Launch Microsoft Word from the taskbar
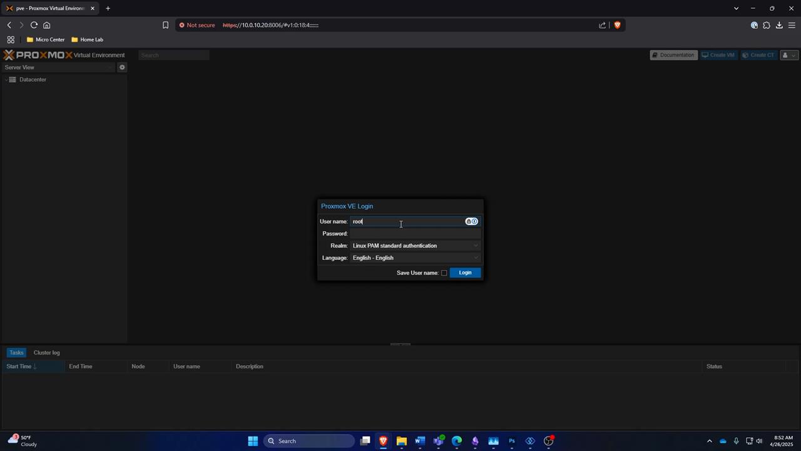 tap(420, 441)
